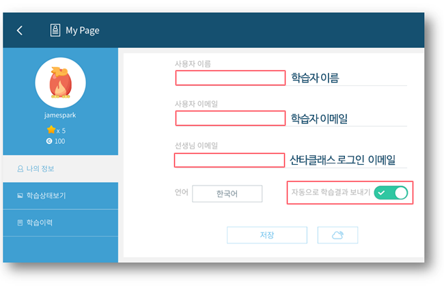
Task: Click the My Page profile card icon
Action: 55,30
